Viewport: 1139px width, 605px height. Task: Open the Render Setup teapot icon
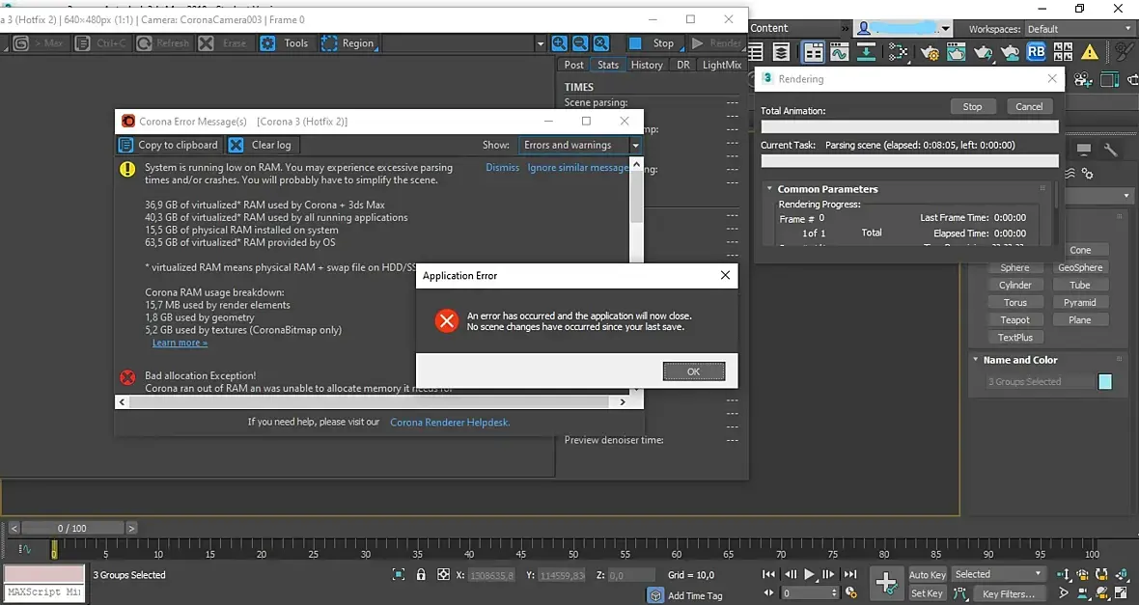coord(931,53)
